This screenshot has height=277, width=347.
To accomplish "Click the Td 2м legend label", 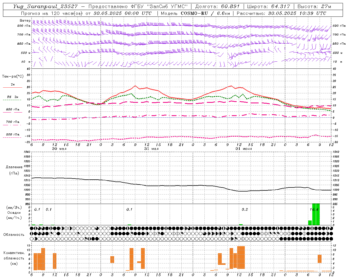I will (13, 97).
